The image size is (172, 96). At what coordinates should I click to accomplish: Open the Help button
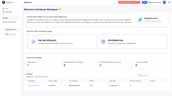[145, 2]
